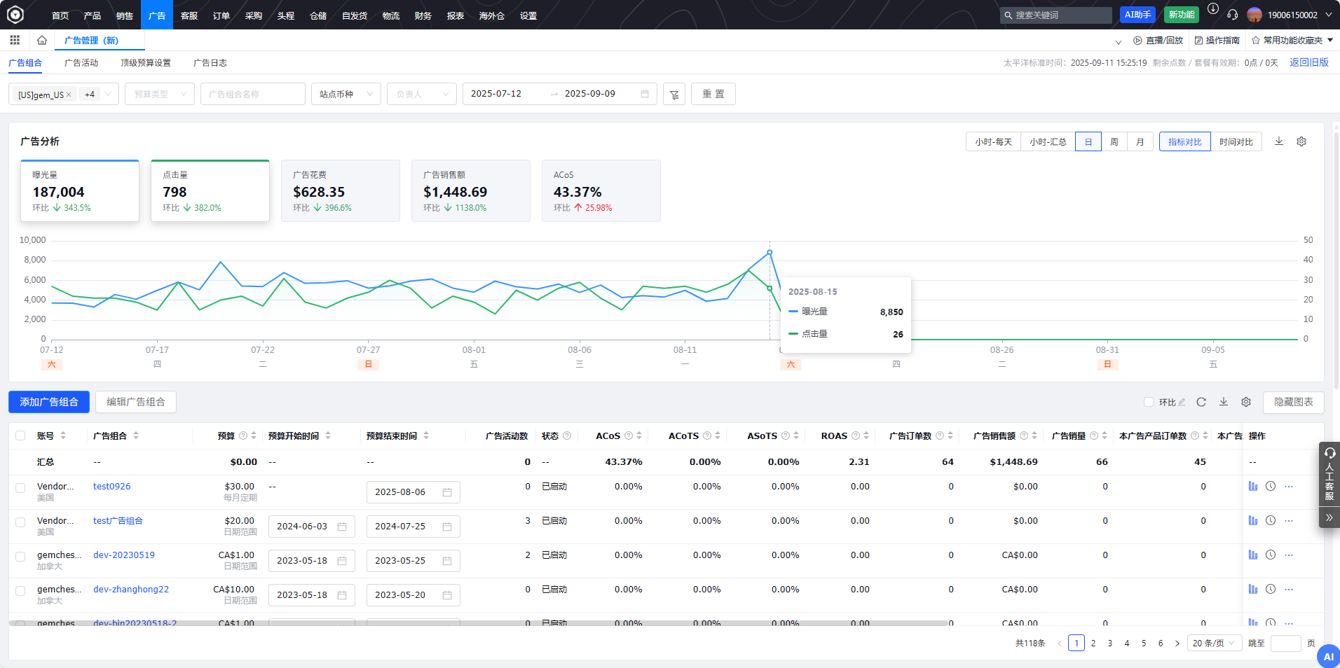This screenshot has height=668, width=1340.
Task: Refresh the ad portfolio table
Action: [1201, 402]
